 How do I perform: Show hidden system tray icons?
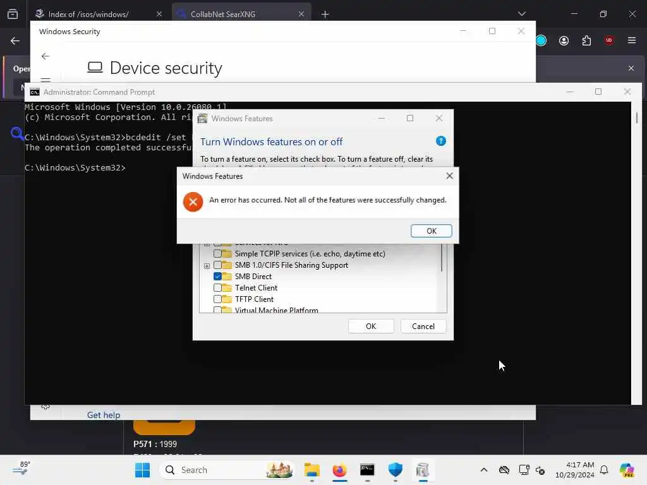484,470
